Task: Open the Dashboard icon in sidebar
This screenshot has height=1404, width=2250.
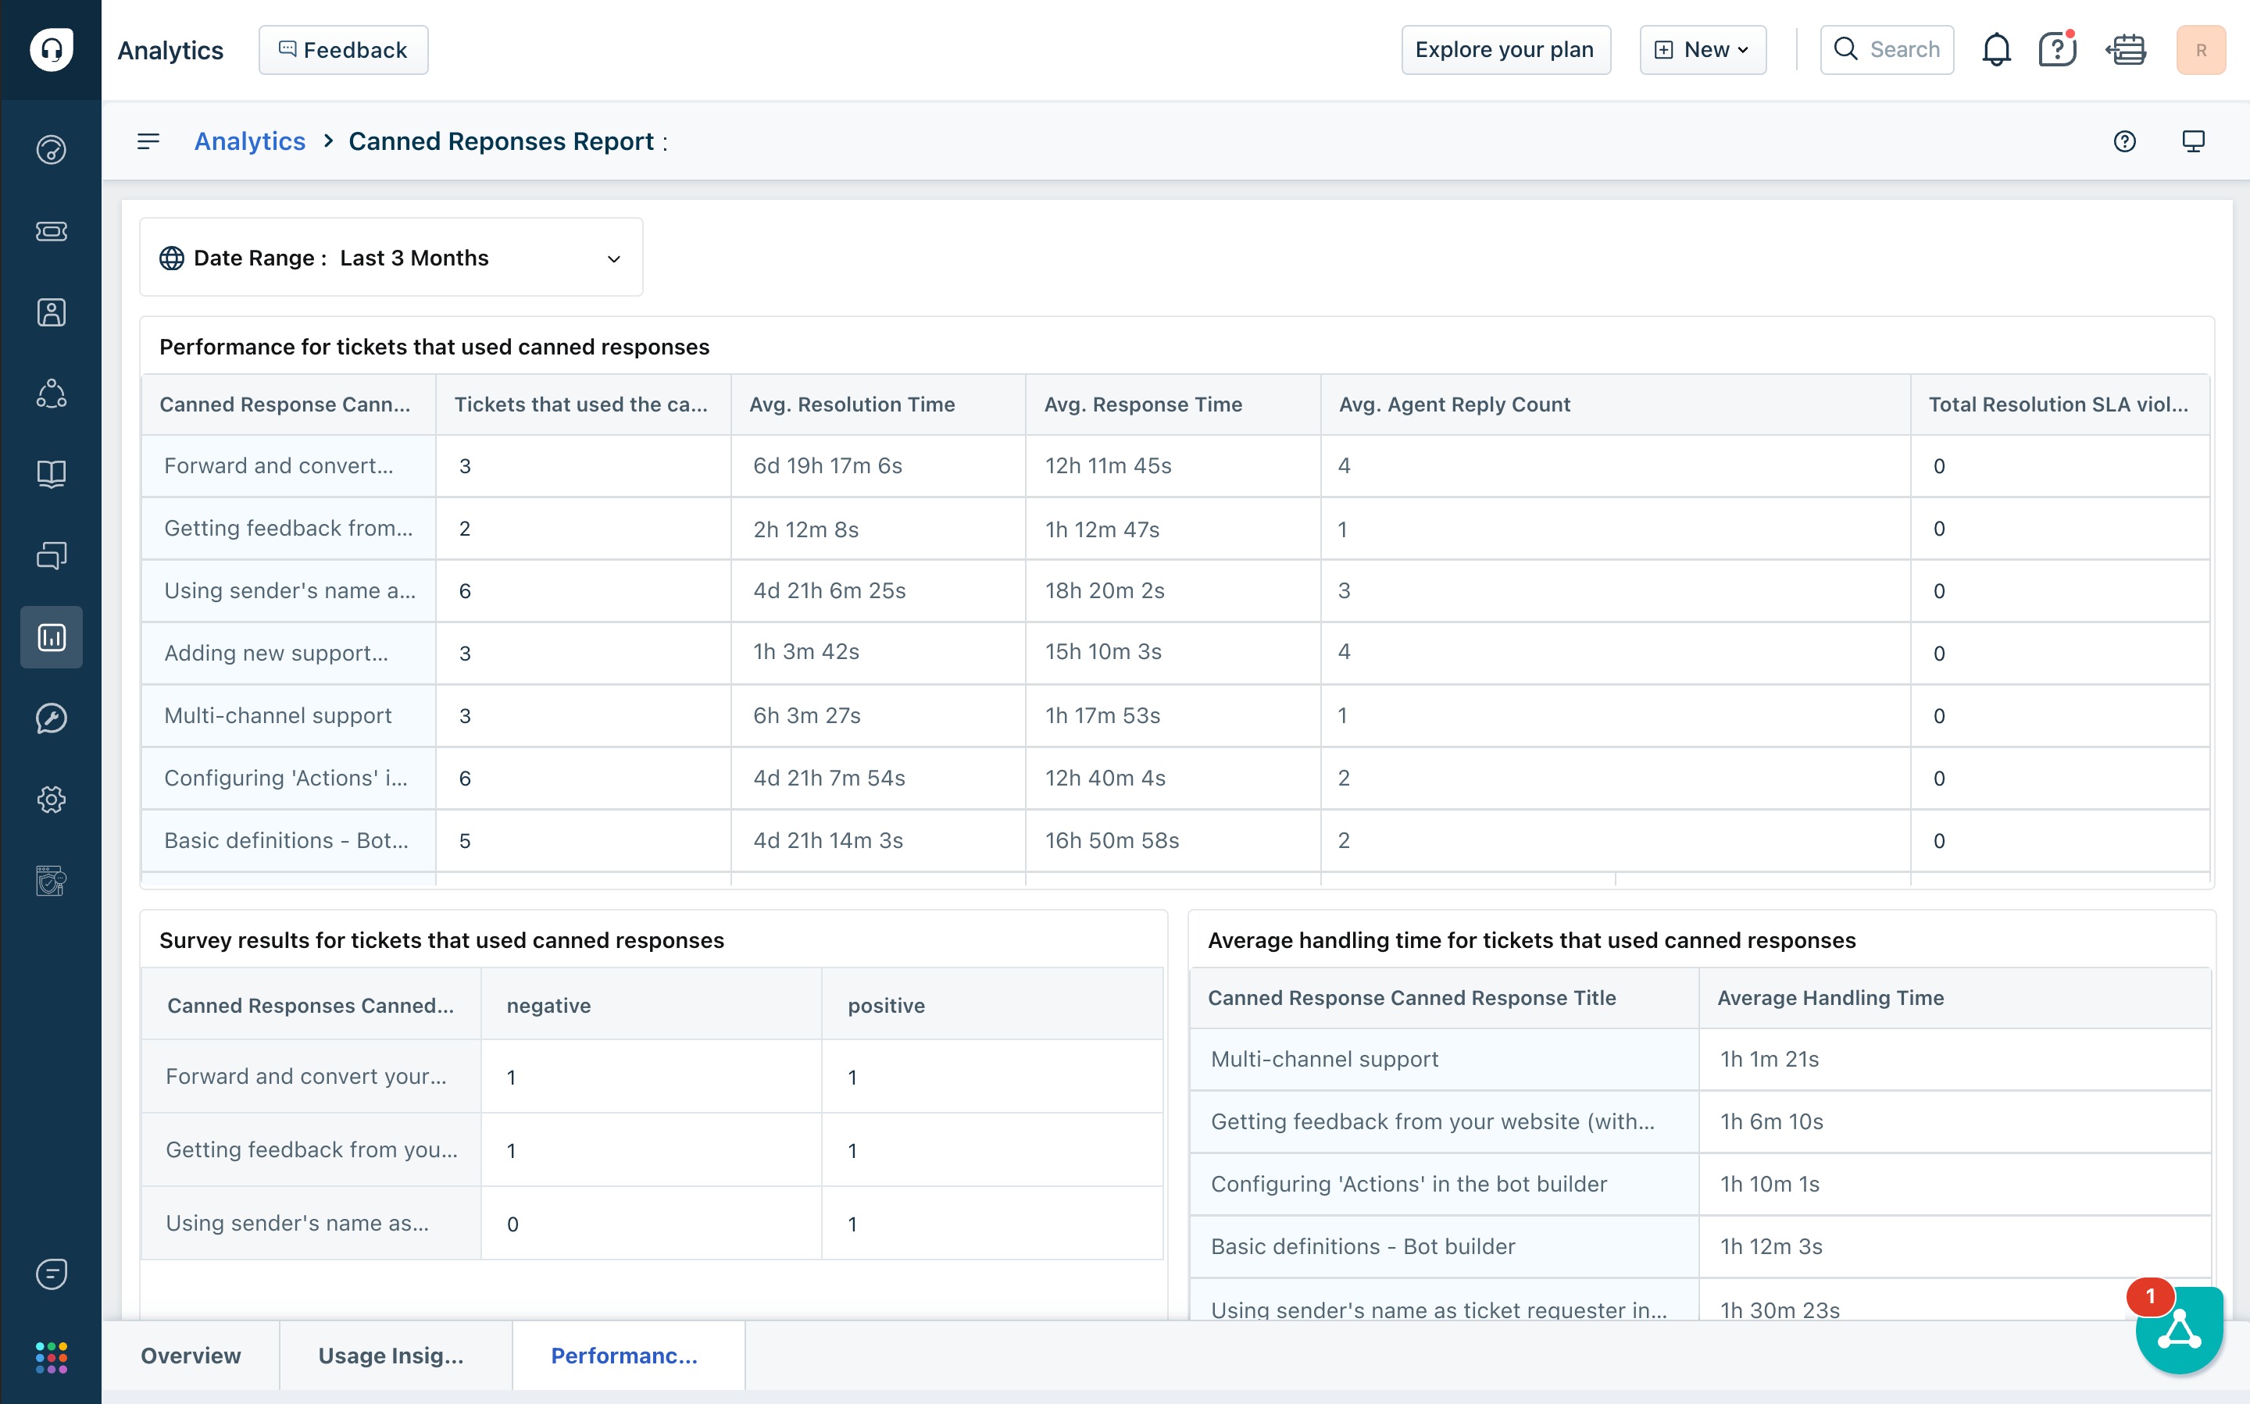Action: [x=51, y=149]
